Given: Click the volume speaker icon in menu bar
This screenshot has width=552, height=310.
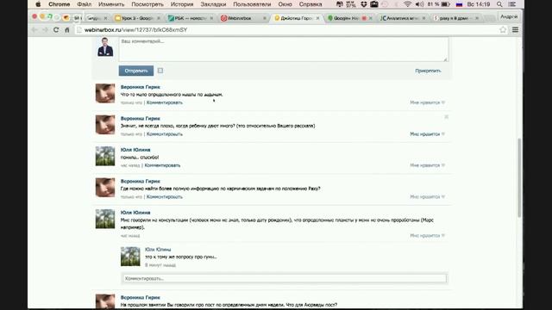Looking at the screenshot, I should tap(419, 4).
